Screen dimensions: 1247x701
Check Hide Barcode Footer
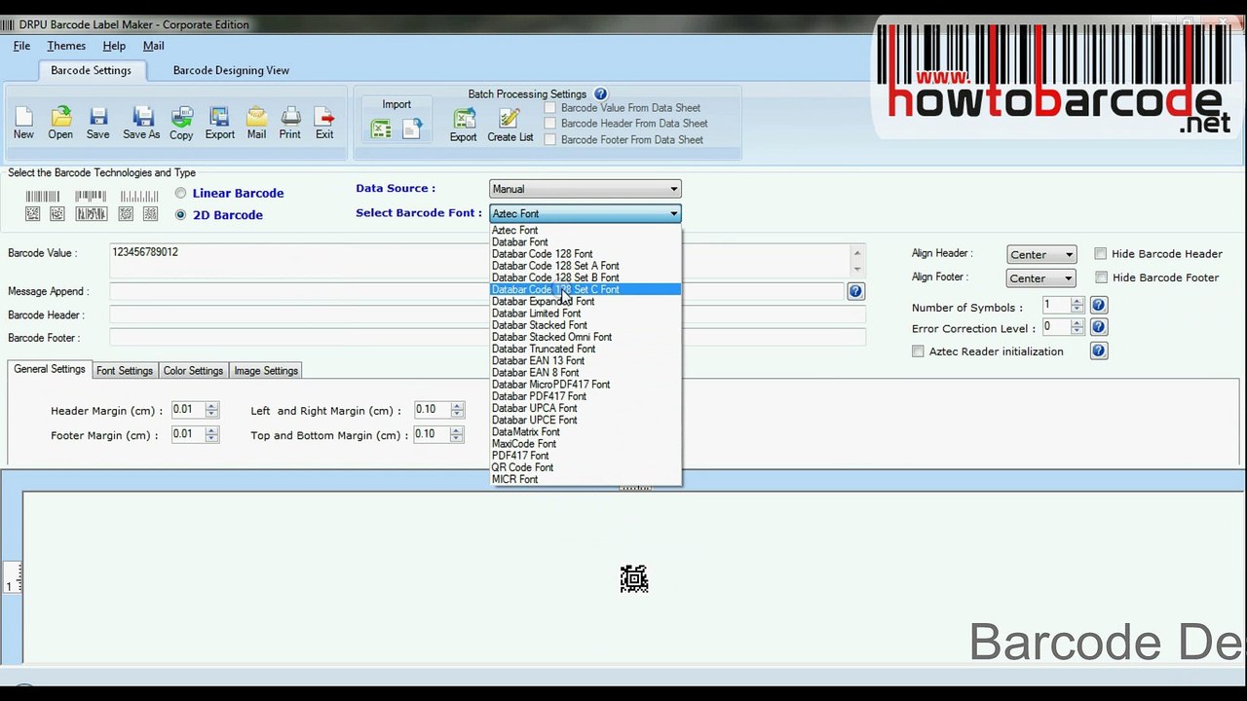click(x=1101, y=277)
